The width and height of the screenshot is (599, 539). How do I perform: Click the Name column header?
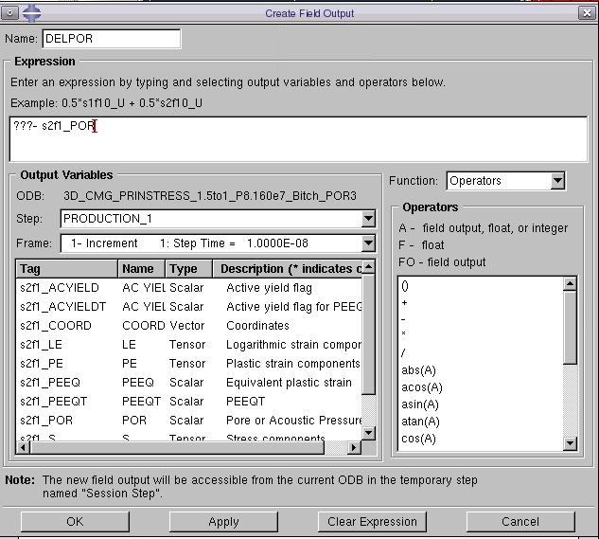tap(141, 268)
